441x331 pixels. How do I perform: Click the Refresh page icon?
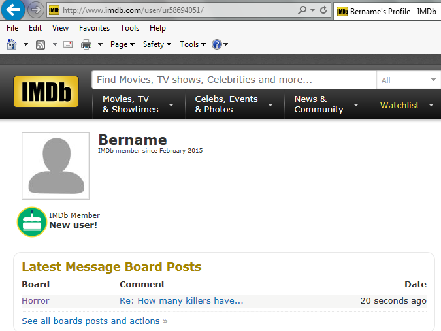click(x=323, y=10)
